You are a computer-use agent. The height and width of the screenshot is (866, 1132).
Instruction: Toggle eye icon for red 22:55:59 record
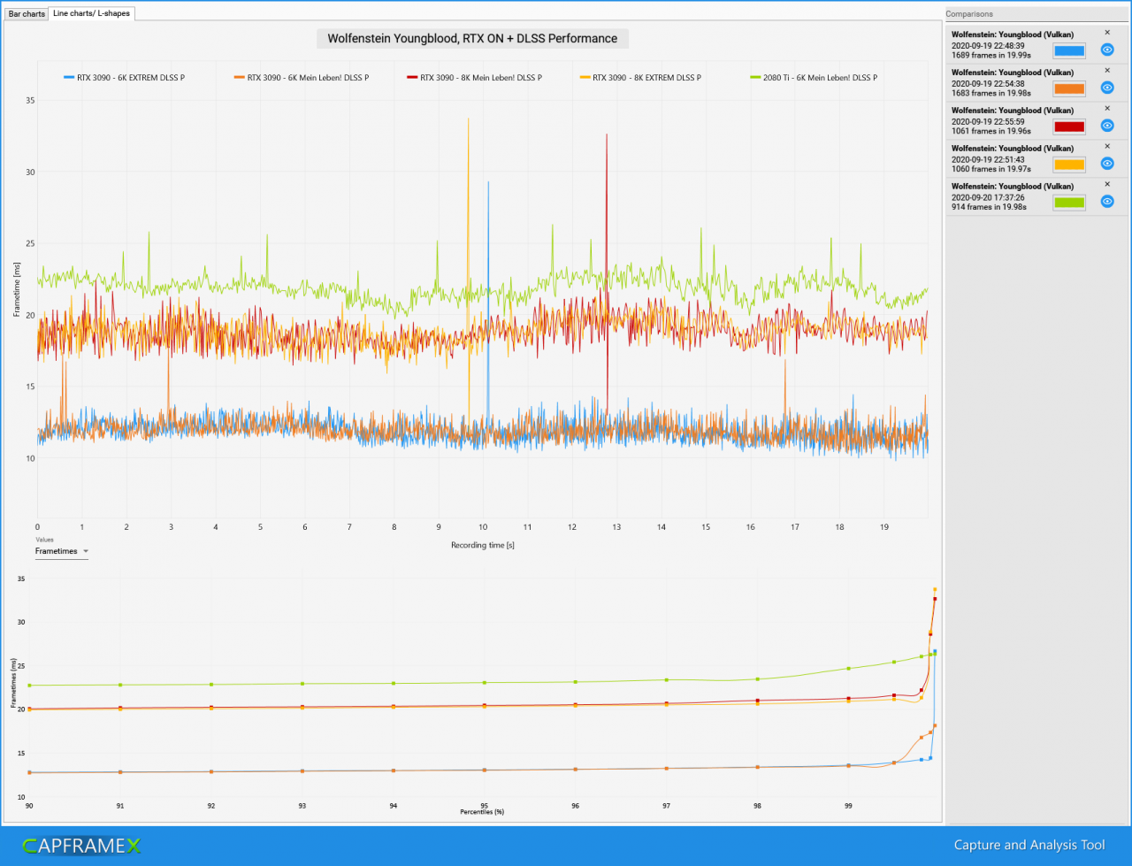coord(1106,126)
